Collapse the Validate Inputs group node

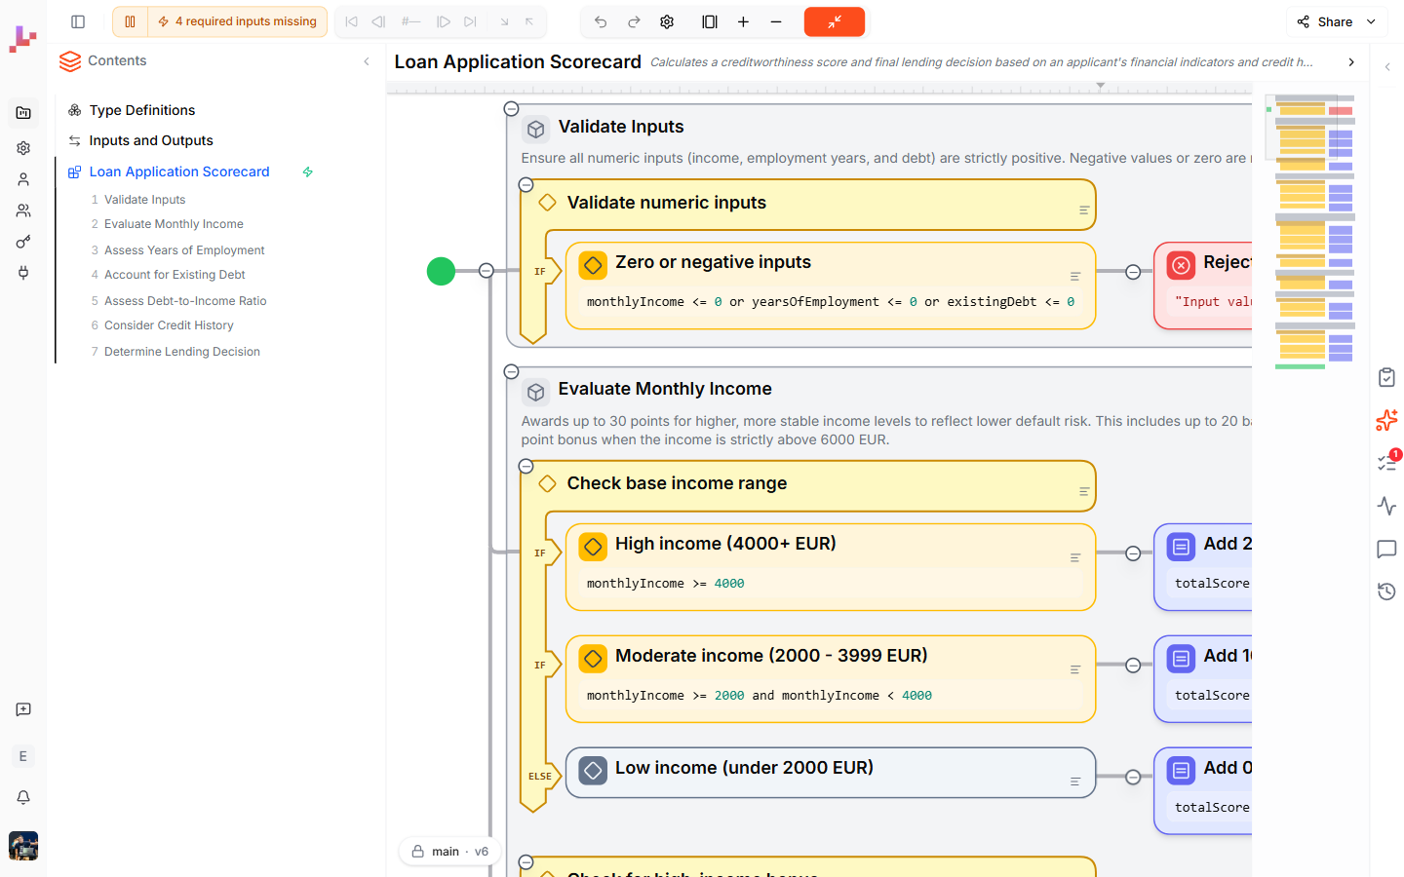[511, 108]
